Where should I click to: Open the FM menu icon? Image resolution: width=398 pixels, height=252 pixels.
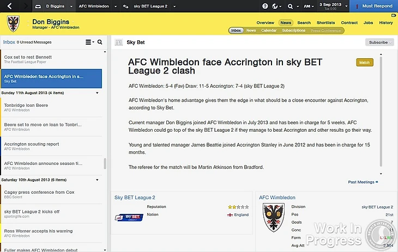tap(307, 7)
